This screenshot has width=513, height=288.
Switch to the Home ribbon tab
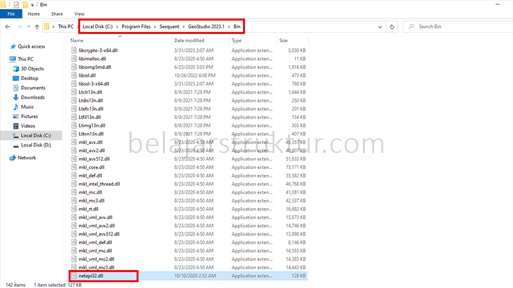pos(34,14)
